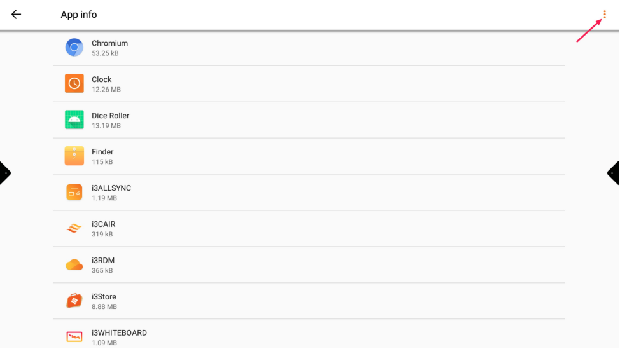The width and height of the screenshot is (620, 349).
Task: Click the i3ALLSYNC app icon
Action: point(74,193)
